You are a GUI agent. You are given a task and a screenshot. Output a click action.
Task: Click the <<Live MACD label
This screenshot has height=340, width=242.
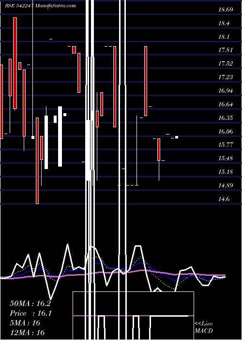(x=204, y=327)
